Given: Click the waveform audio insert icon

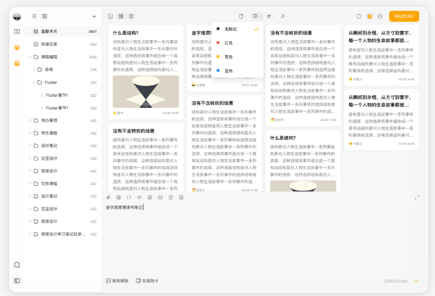Looking at the screenshot, I should 160,198.
